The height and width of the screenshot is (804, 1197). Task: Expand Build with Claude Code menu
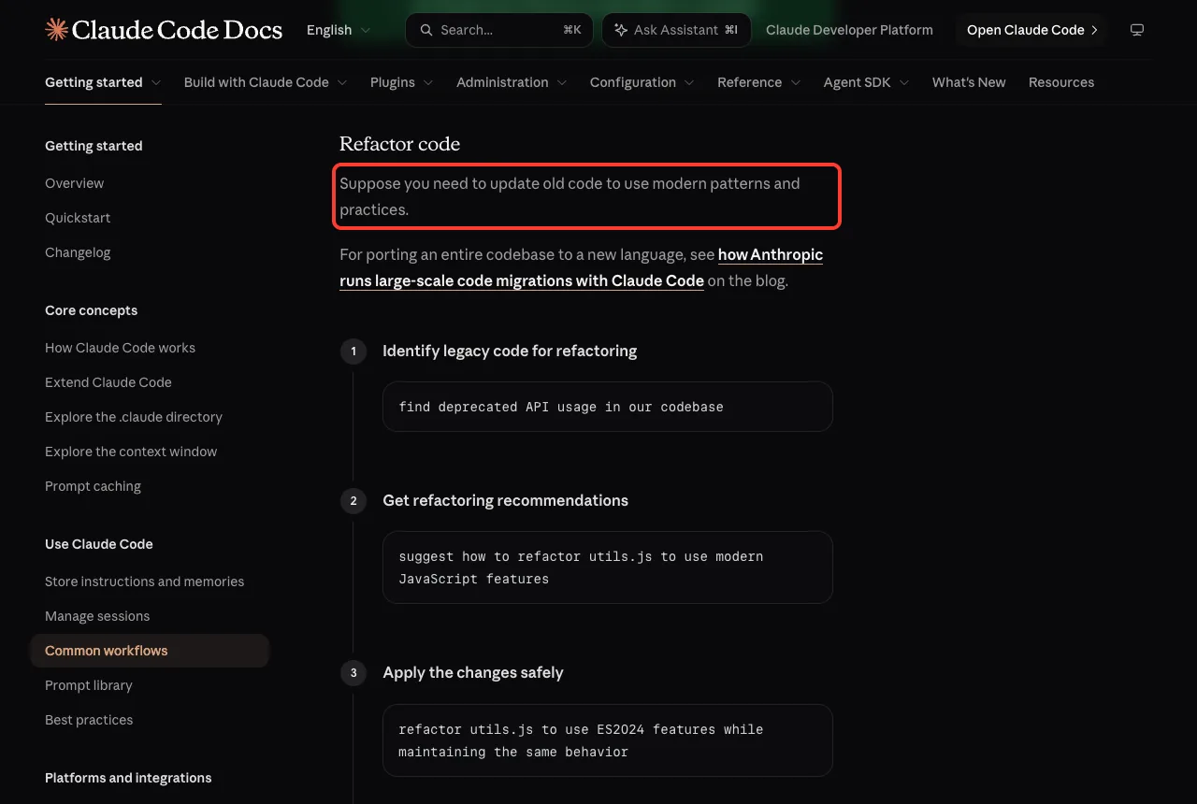click(x=266, y=82)
